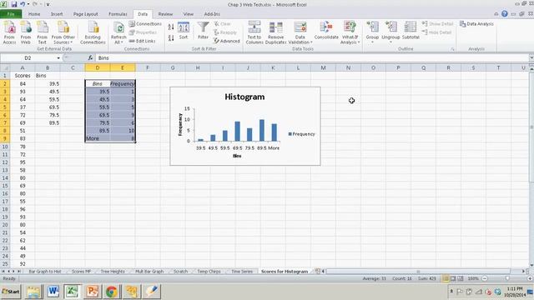
Task: Save workbook from quick access toolbar
Action: (x=13, y=4)
